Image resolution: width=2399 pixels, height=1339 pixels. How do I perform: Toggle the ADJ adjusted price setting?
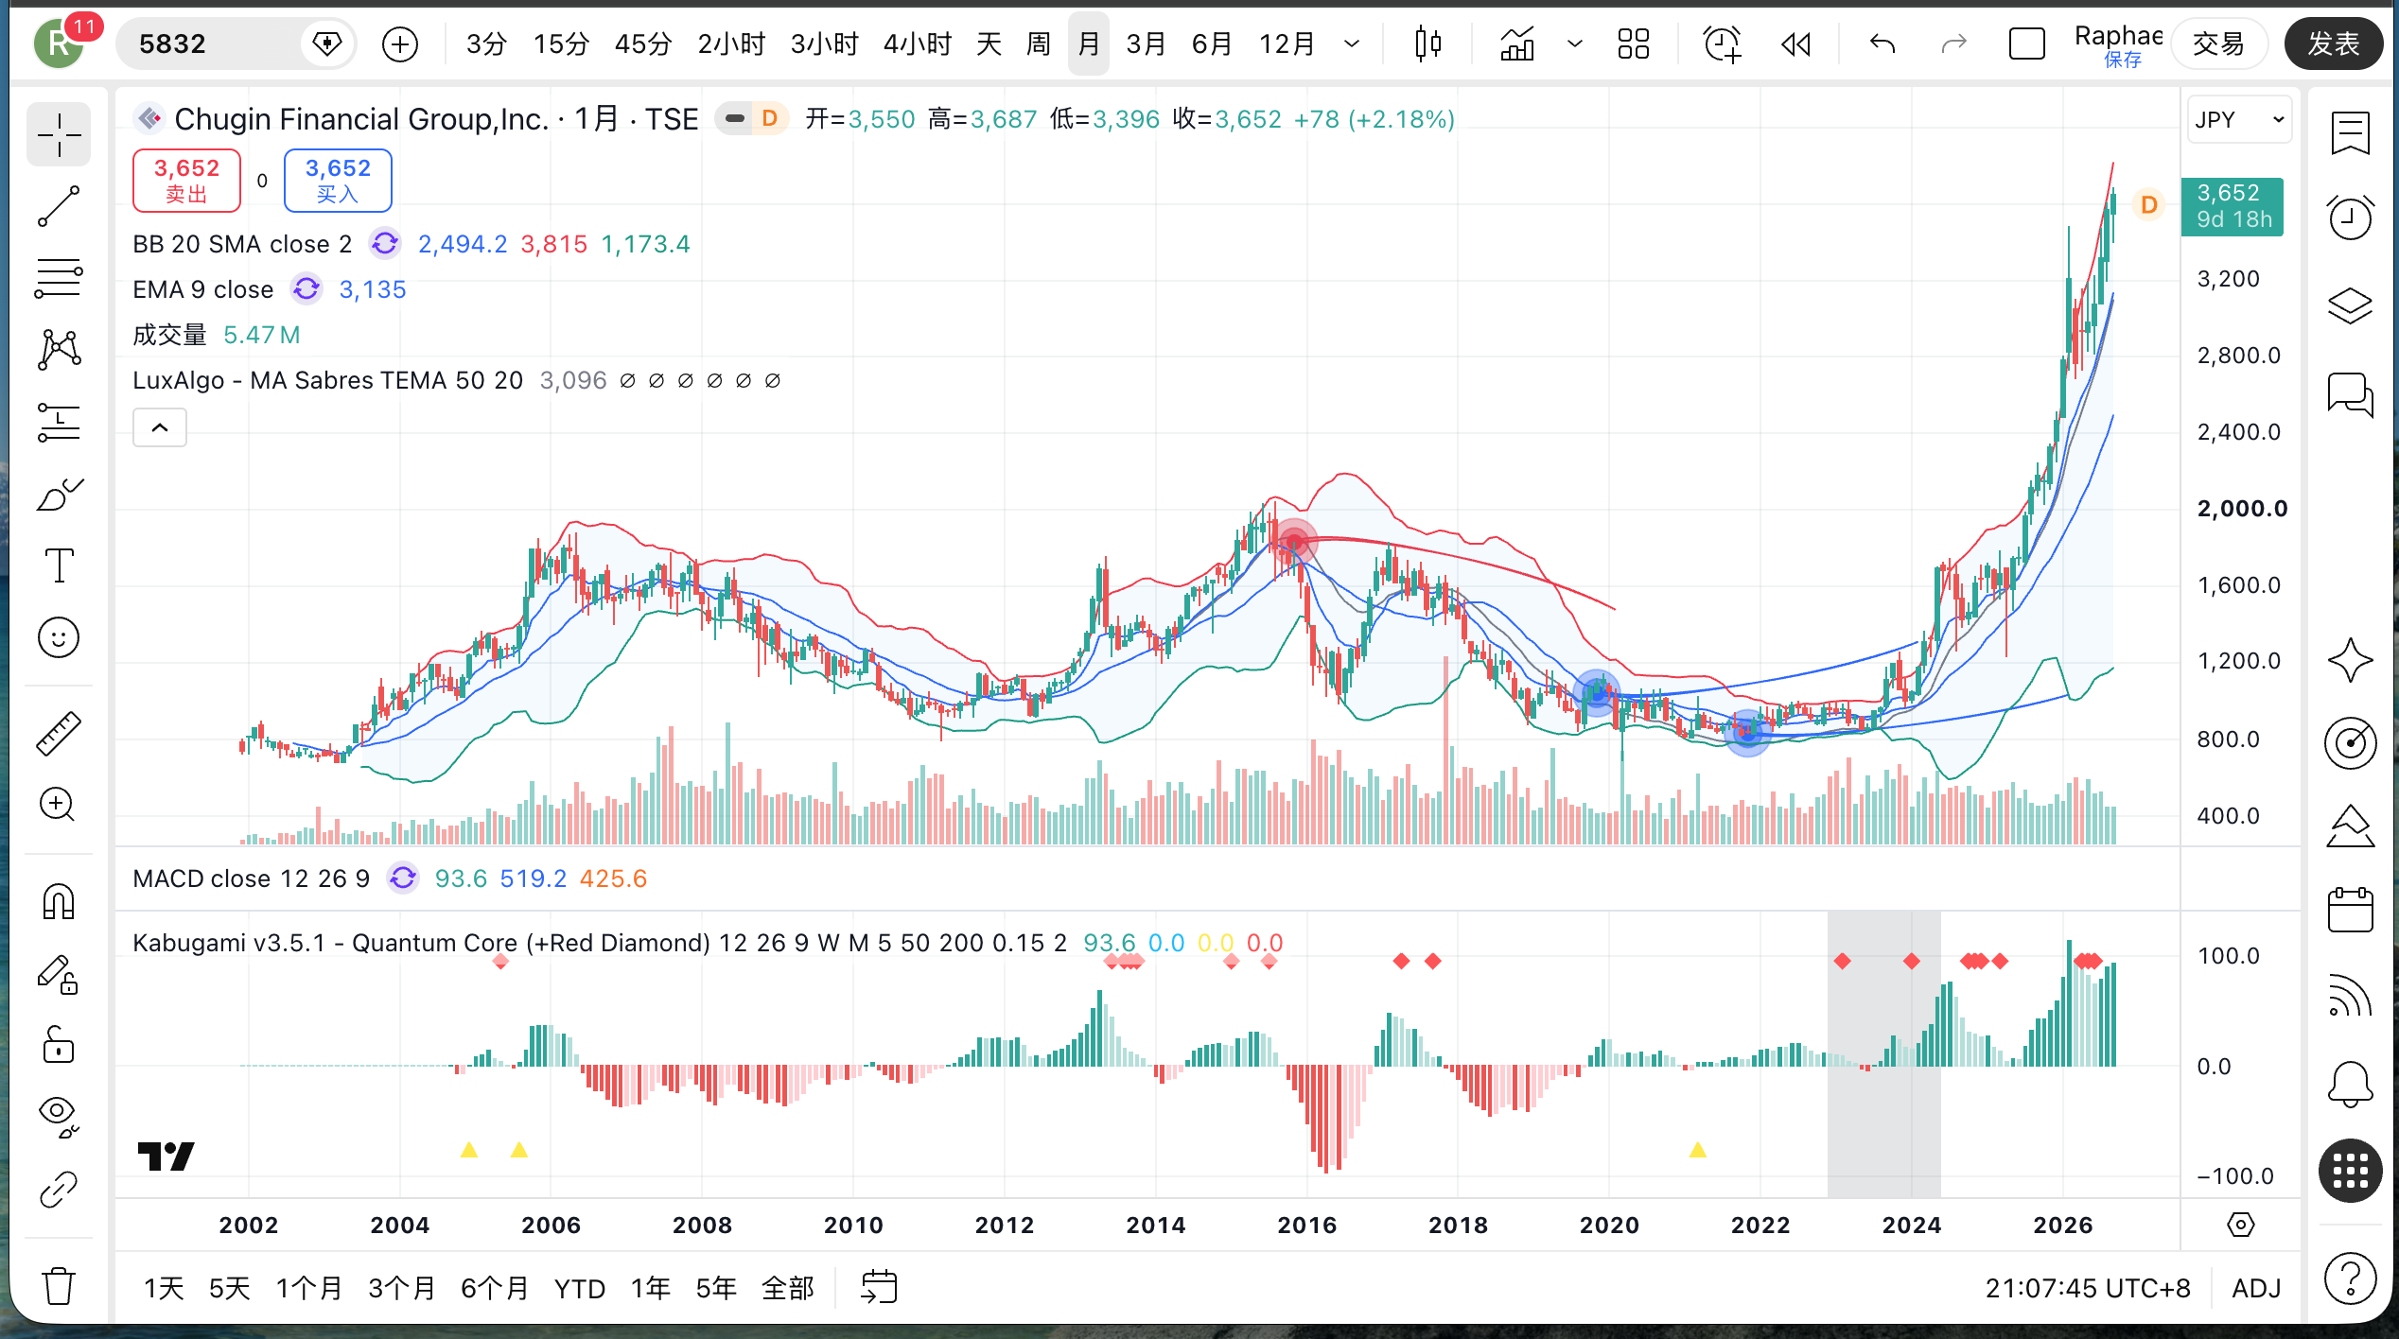click(x=2256, y=1288)
